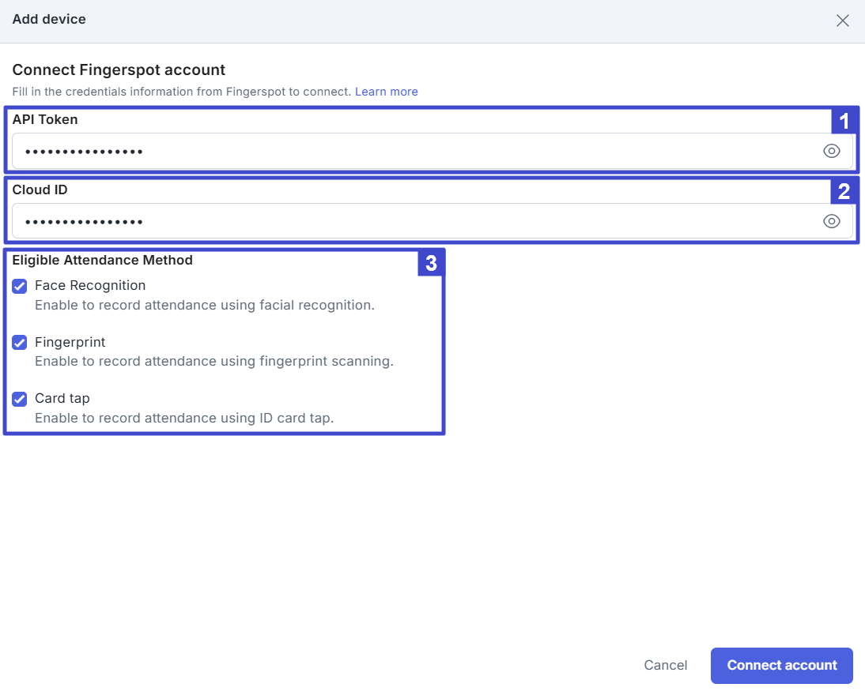This screenshot has width=865, height=695.
Task: Disable the Fingerprint attendance checkbox
Action: click(20, 343)
